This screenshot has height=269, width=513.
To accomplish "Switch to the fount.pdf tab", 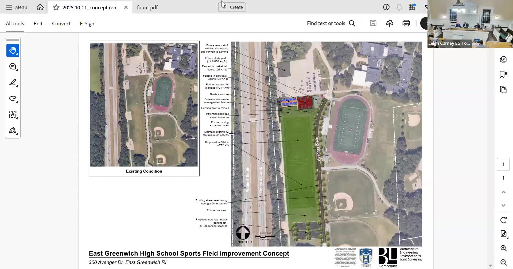I will 147,7.
